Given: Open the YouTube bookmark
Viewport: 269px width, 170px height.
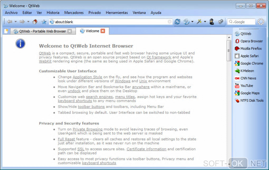Looking at the screenshot, I should pyautogui.click(x=244, y=86).
